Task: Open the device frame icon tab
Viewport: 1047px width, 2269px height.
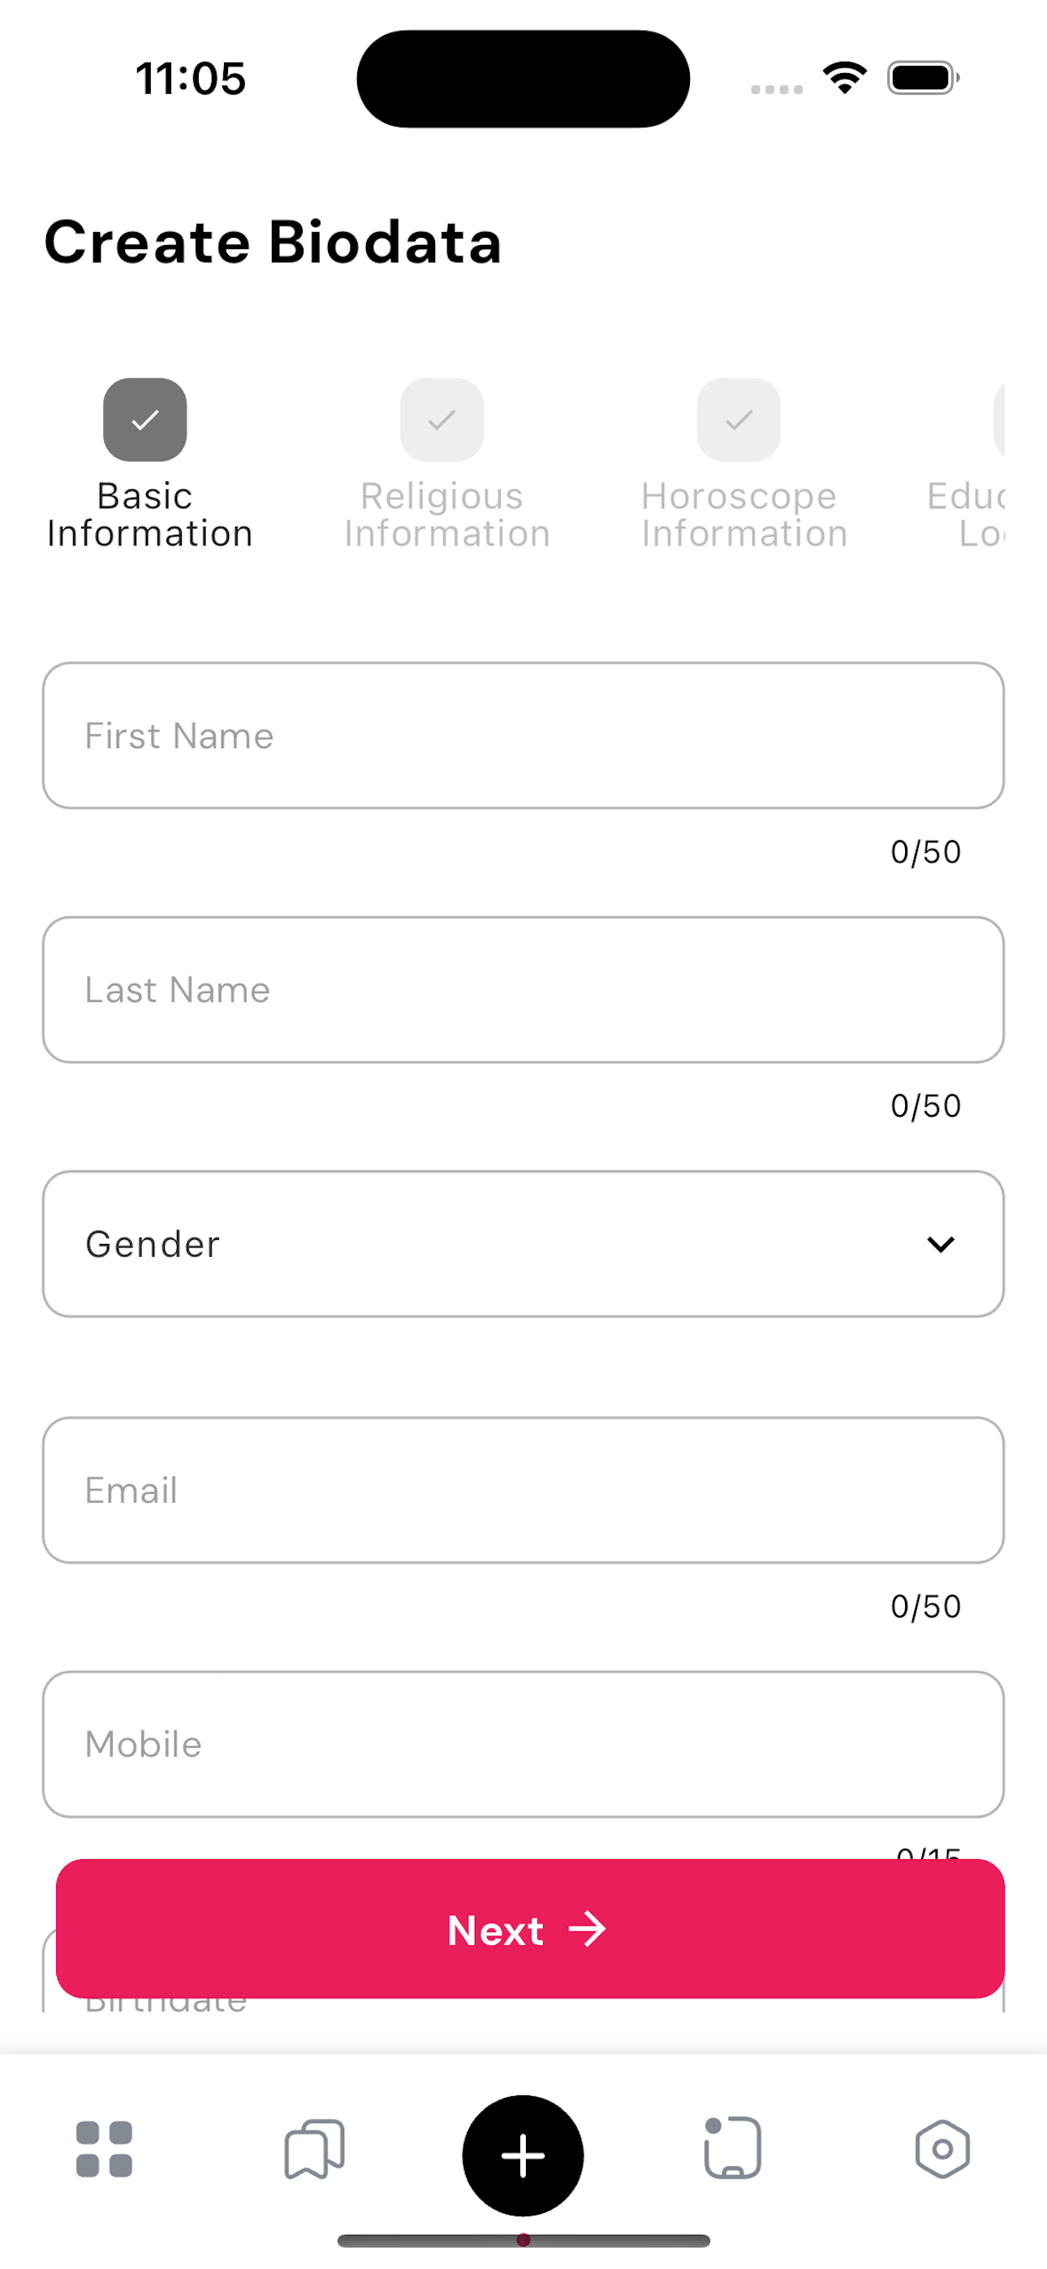Action: 732,2148
